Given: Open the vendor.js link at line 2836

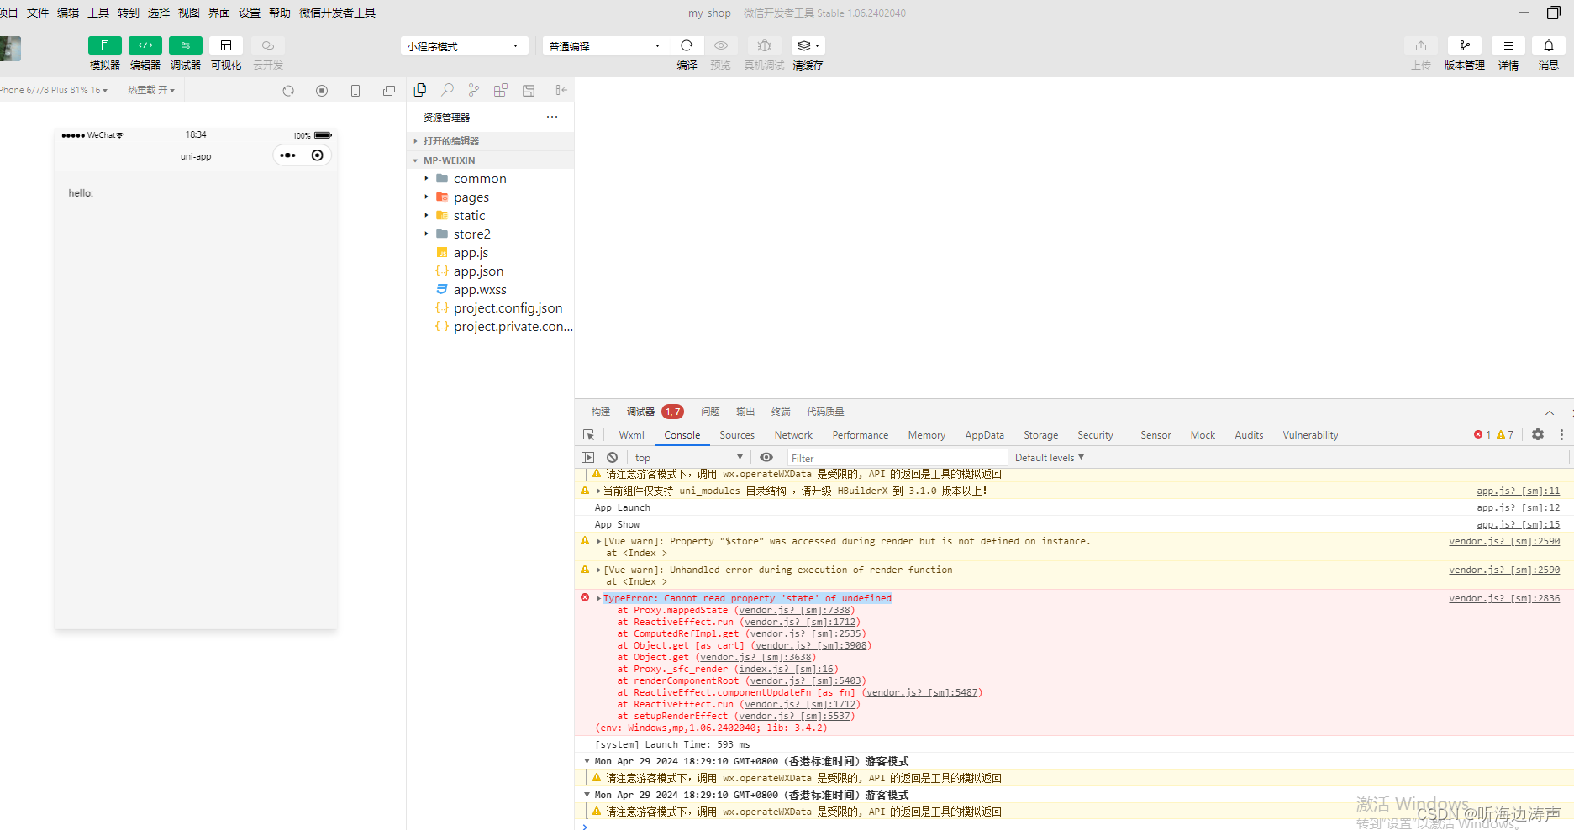Looking at the screenshot, I should click(1504, 599).
